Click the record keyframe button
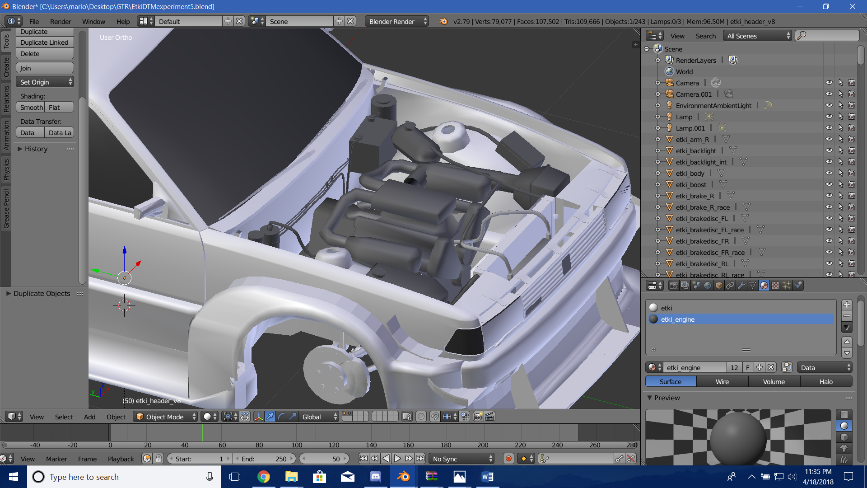Viewport: 867px width, 488px height. 508,459
